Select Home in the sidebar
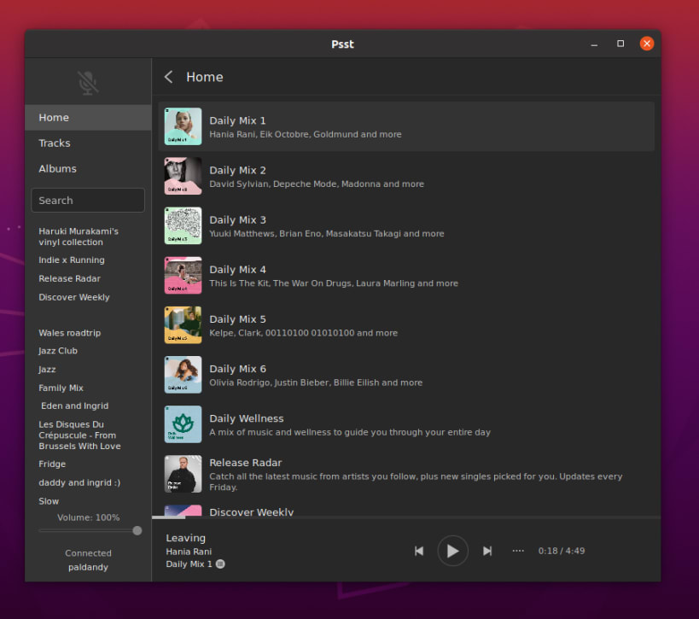This screenshot has height=619, width=699. click(88, 117)
